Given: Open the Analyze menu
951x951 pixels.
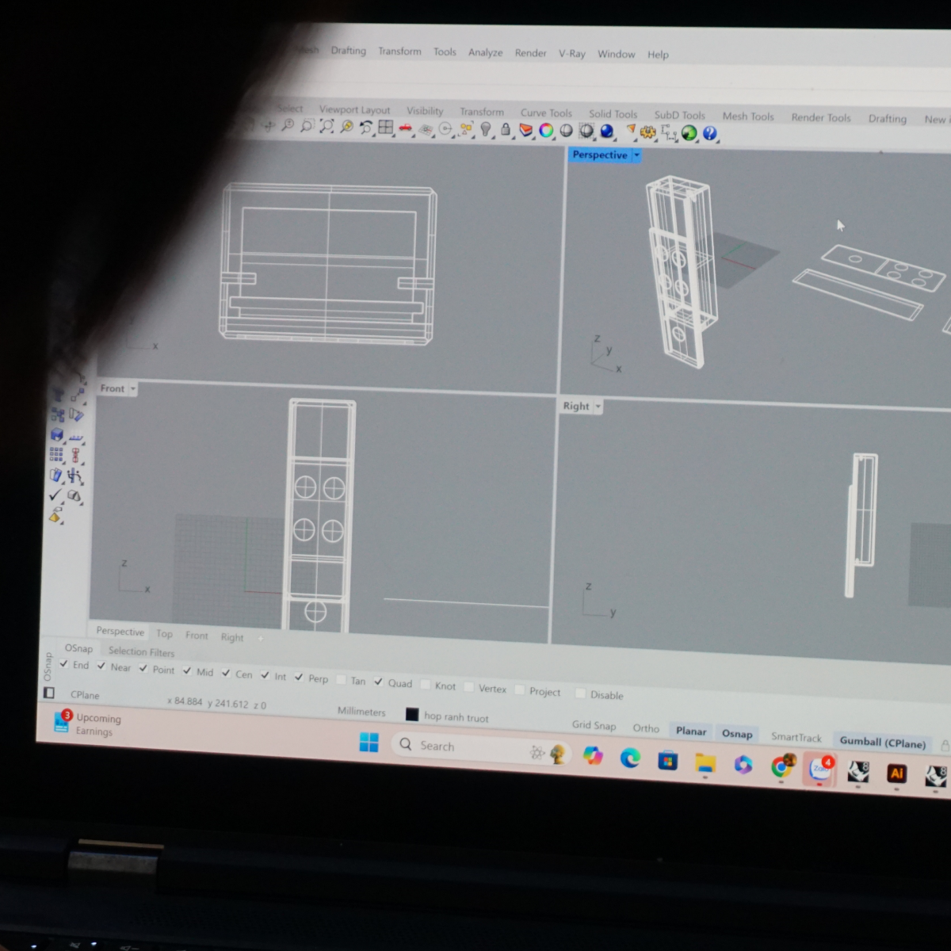Looking at the screenshot, I should pyautogui.click(x=485, y=52).
